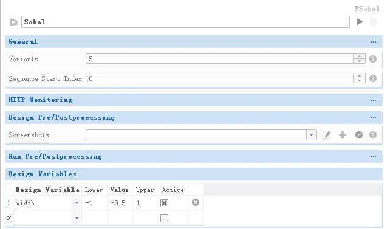Click the Lower value -1 cell

(x=94, y=203)
